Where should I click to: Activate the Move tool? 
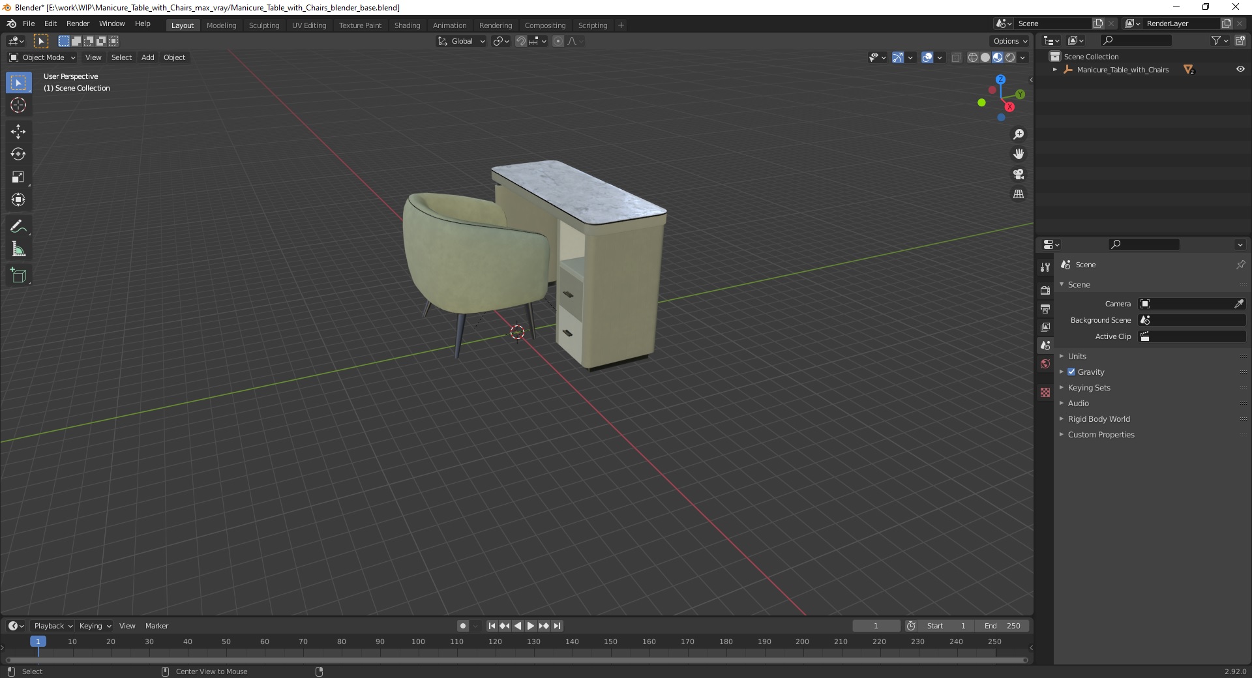pyautogui.click(x=18, y=132)
